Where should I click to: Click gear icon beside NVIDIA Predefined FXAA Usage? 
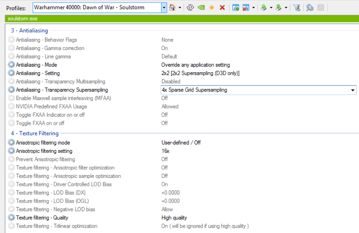coord(11,106)
